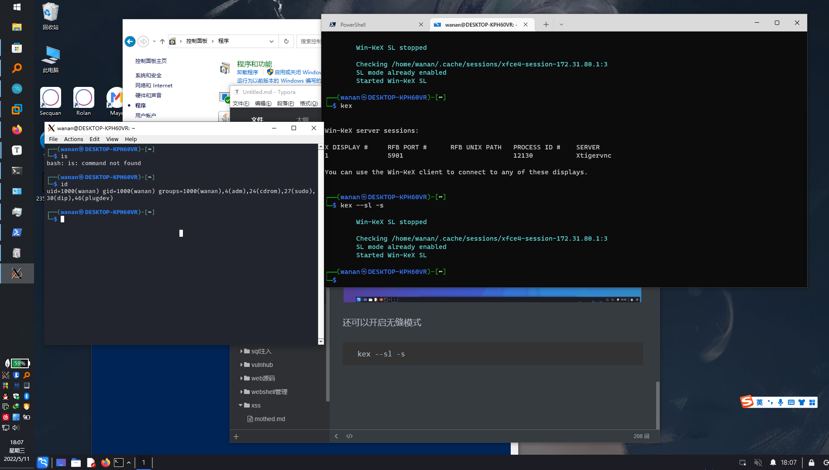Open the File menu in Kali terminal
Image resolution: width=829 pixels, height=470 pixels.
click(53, 139)
